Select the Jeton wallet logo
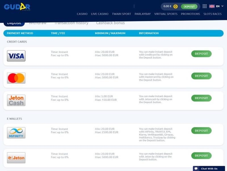The image size is (227, 171). pos(16,158)
